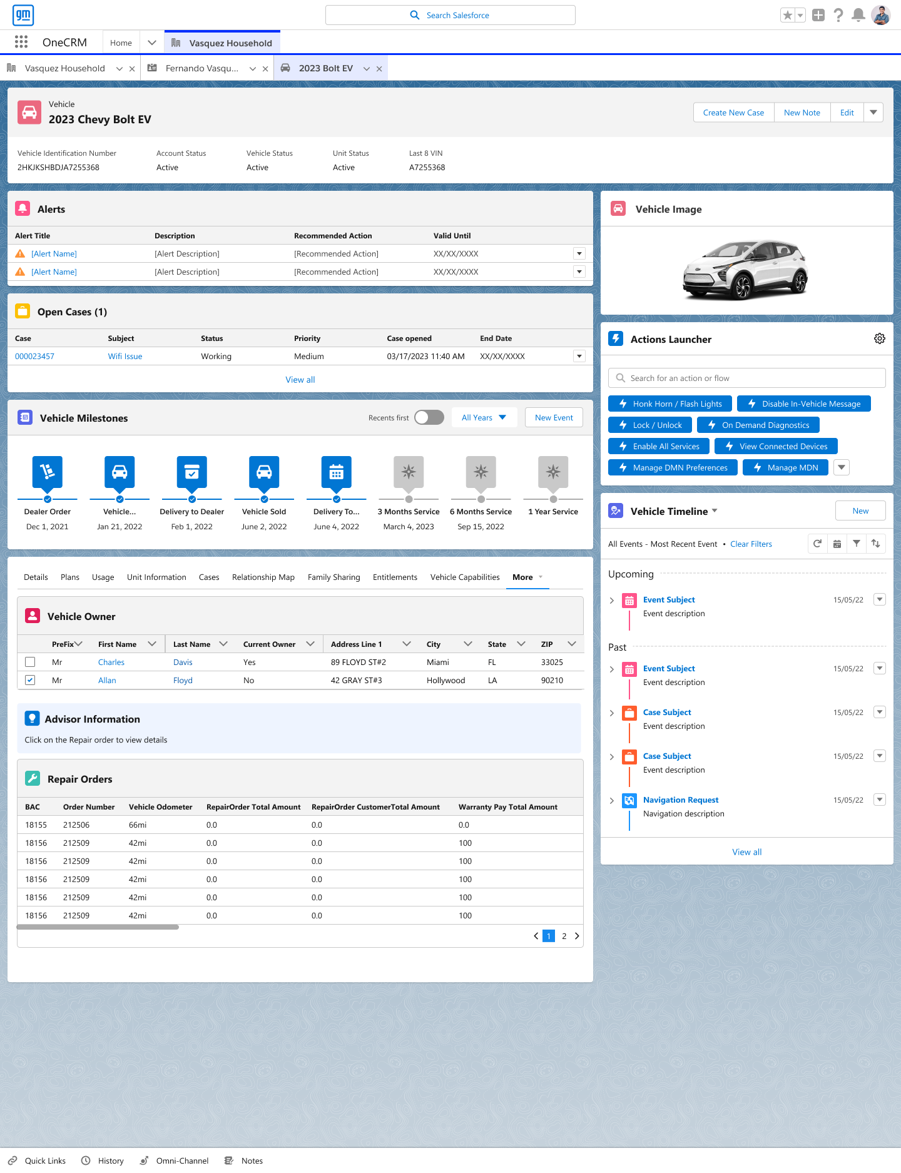Expand the Navigation Request timeline entry
The width and height of the screenshot is (901, 1173).
coord(612,800)
